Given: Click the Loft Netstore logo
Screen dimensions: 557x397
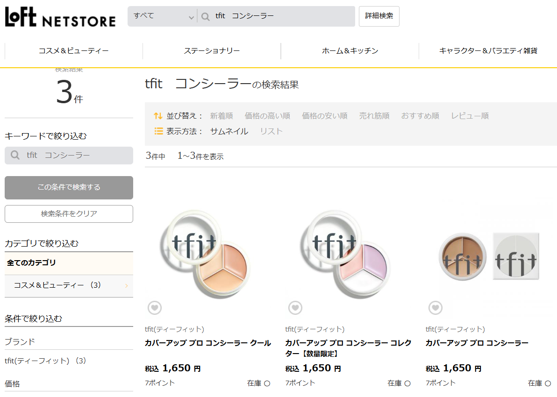Looking at the screenshot, I should tap(60, 17).
